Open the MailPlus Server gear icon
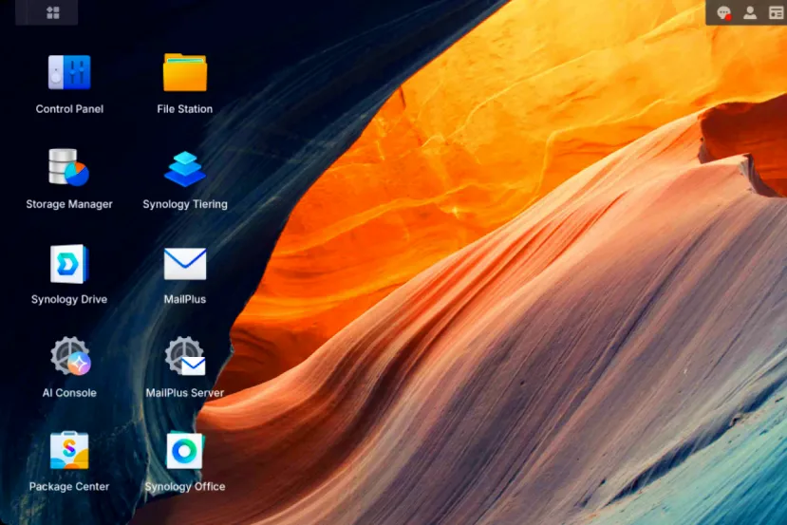This screenshot has height=525, width=787. point(185,357)
